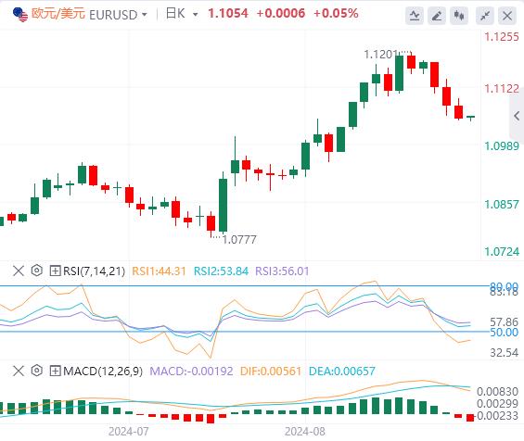
Task: Click the 2024-08 date axis label
Action: 304,432
